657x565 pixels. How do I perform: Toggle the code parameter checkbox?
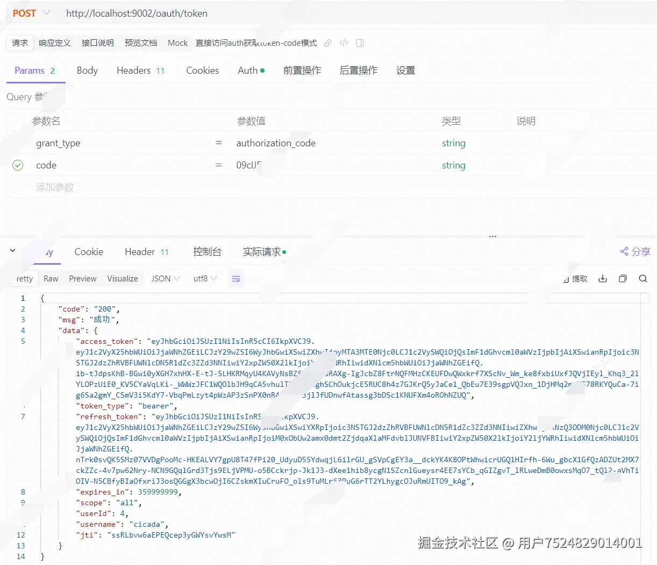pyautogui.click(x=18, y=165)
